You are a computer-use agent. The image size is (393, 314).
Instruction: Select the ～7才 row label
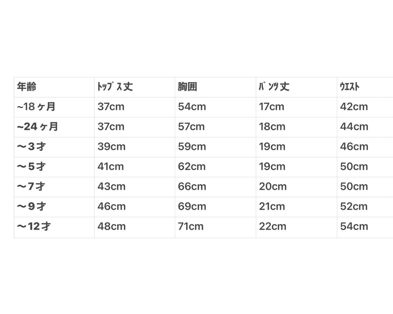click(31, 186)
